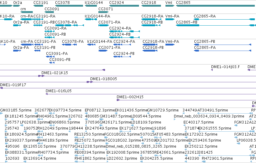Select the CG2924-RA transcript label
This screenshot has height=163, width=256.
(x=120, y=28)
